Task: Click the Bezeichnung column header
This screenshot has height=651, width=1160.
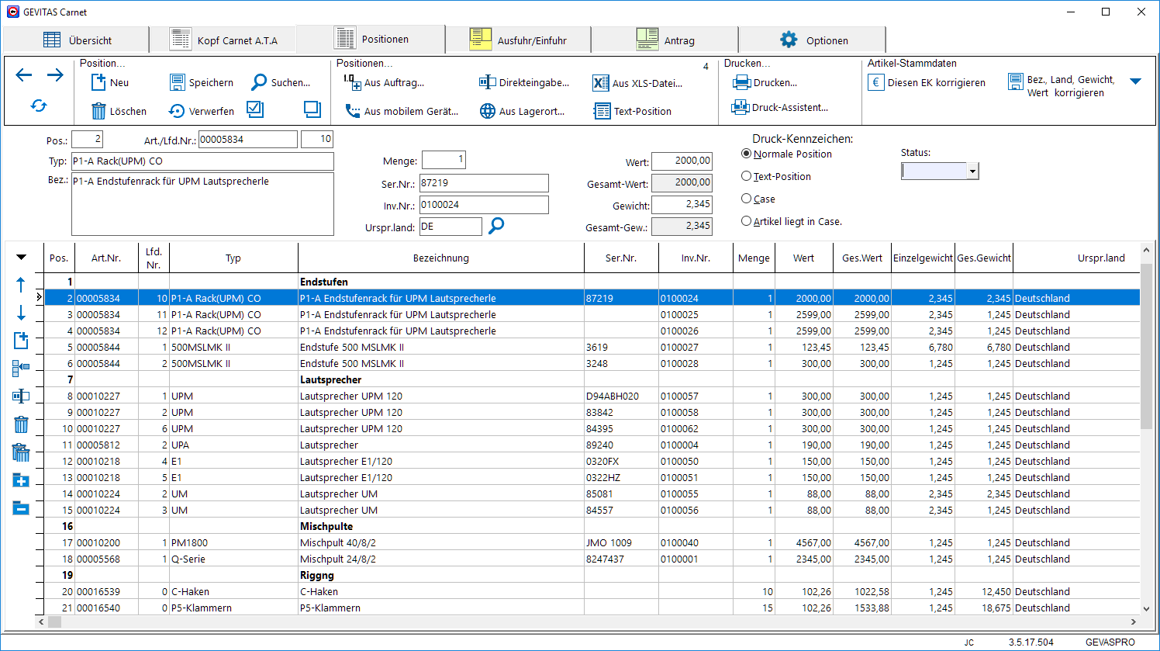Action: pos(441,258)
